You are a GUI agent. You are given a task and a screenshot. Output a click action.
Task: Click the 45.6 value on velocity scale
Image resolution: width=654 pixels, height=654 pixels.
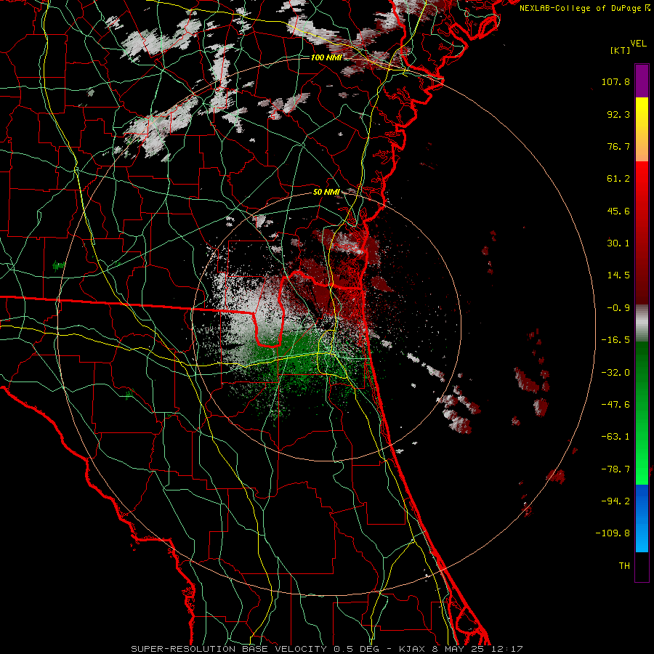(618, 211)
